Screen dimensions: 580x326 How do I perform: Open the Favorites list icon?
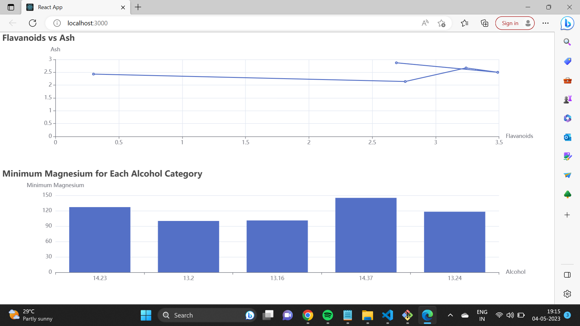click(465, 23)
